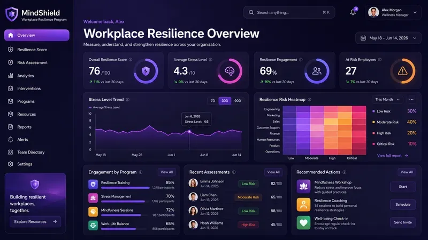
Task: Click Liam Chen's Moderate Risk badge
Action: (248, 197)
